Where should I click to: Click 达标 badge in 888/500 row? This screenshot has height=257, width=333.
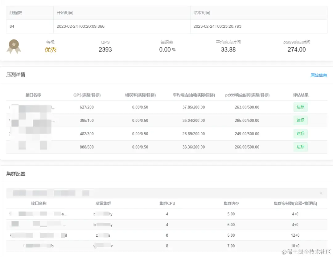tap(300, 147)
